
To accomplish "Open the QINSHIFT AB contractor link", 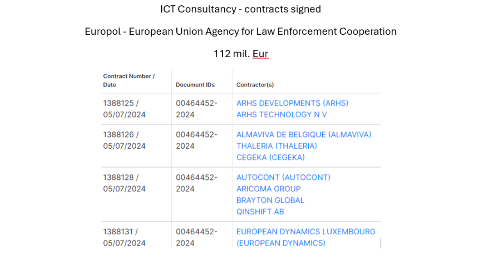I will (x=260, y=212).
